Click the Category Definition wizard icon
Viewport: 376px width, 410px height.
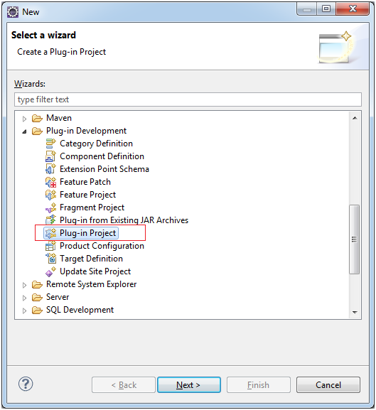tap(50, 144)
